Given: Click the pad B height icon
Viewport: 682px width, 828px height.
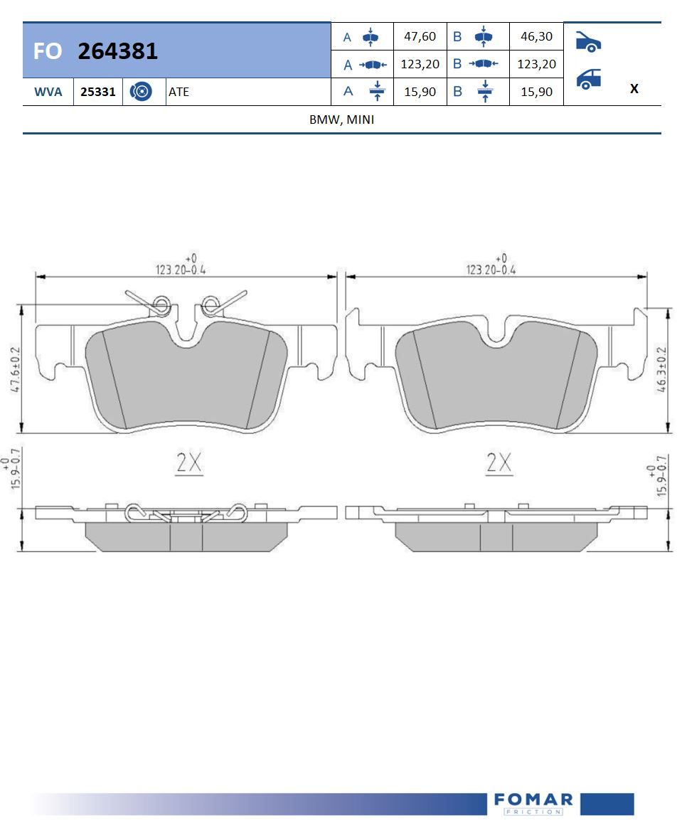Looking at the screenshot, I should (x=483, y=37).
